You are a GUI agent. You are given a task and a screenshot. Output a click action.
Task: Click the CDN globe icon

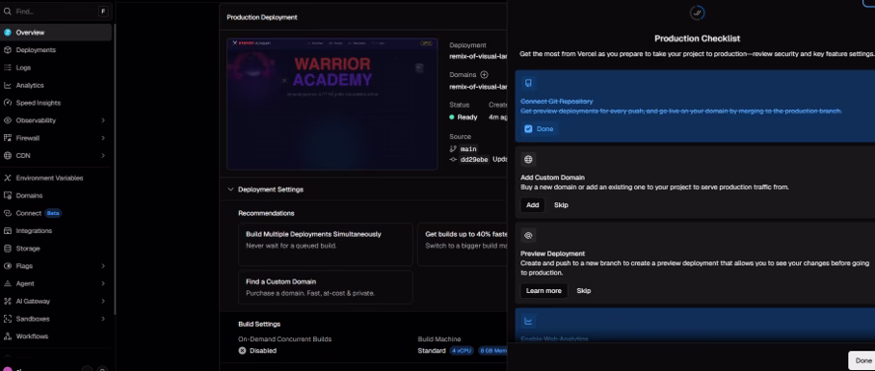(x=7, y=156)
